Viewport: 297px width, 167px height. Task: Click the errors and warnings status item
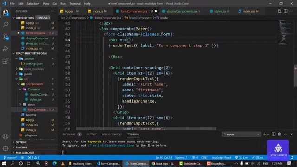[33, 158]
